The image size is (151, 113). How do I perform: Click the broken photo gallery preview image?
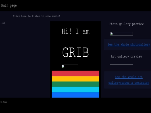click(x=122, y=34)
